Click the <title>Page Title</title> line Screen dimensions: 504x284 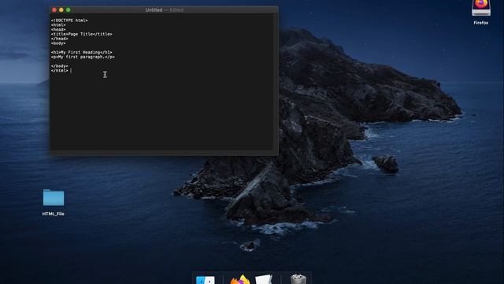pyautogui.click(x=81, y=34)
